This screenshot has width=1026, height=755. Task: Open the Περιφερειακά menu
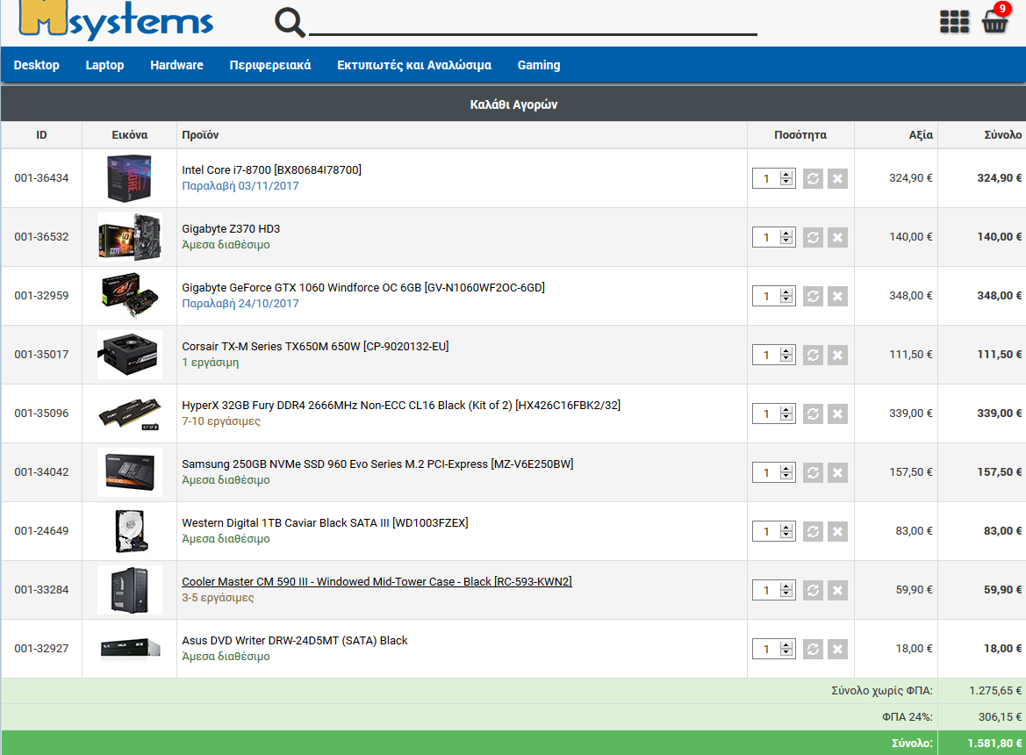[x=270, y=65]
